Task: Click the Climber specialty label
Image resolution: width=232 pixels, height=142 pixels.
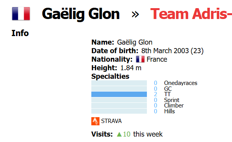Action: 174,106
